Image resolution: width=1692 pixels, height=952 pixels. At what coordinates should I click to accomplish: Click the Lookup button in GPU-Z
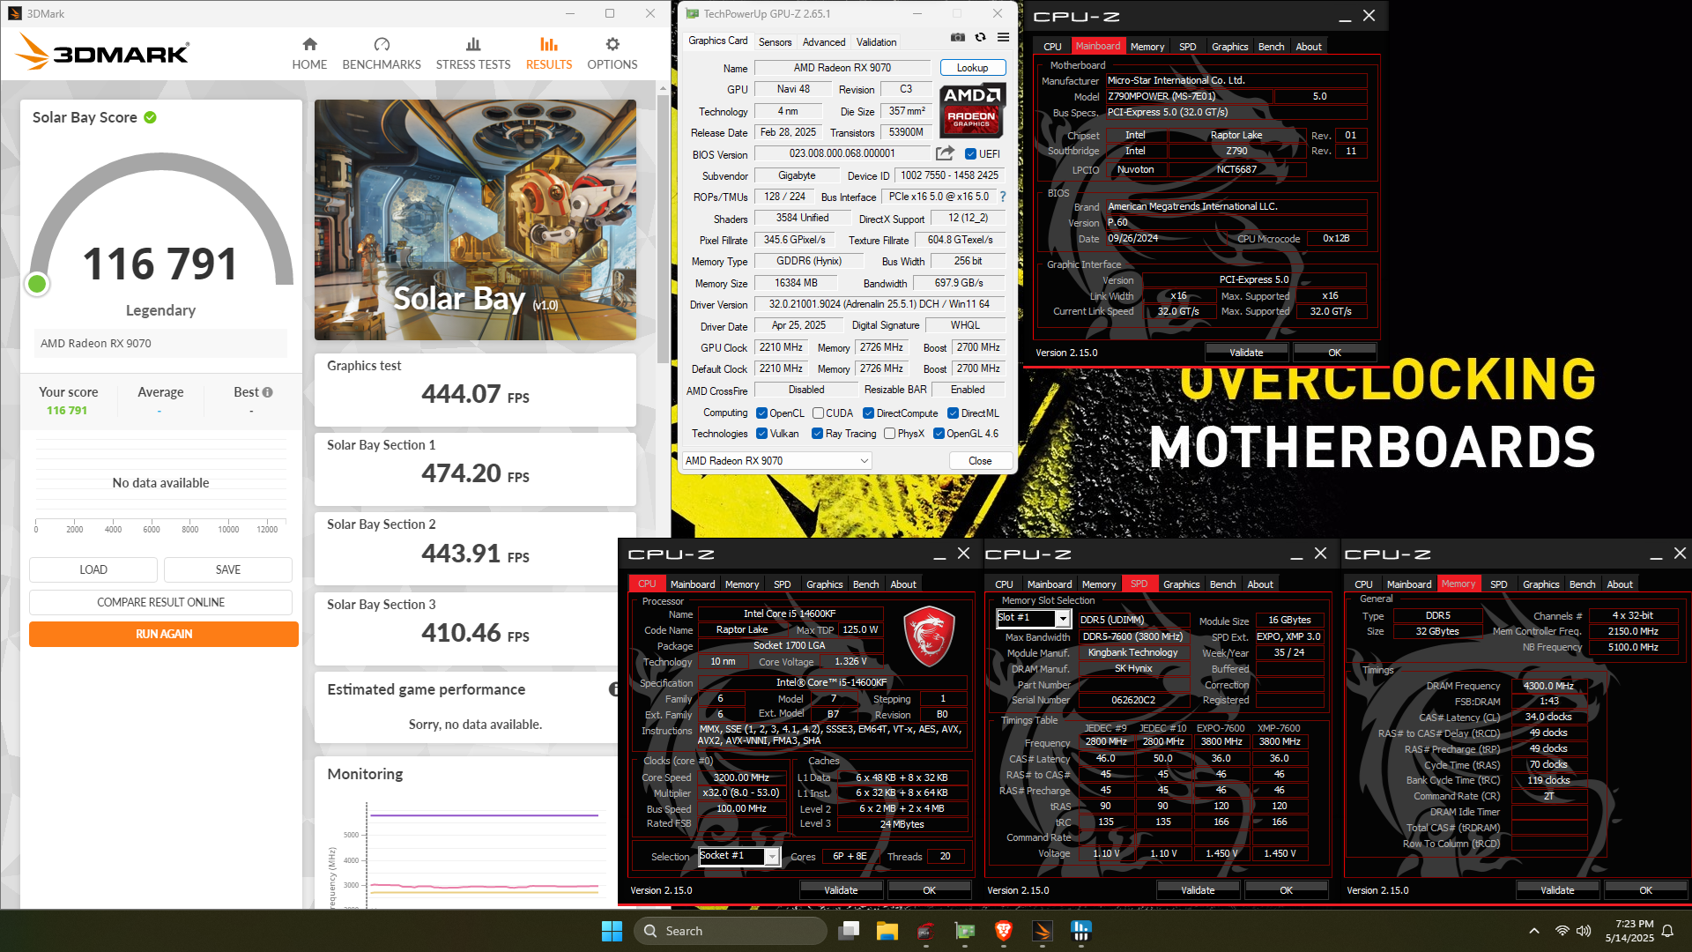click(972, 68)
